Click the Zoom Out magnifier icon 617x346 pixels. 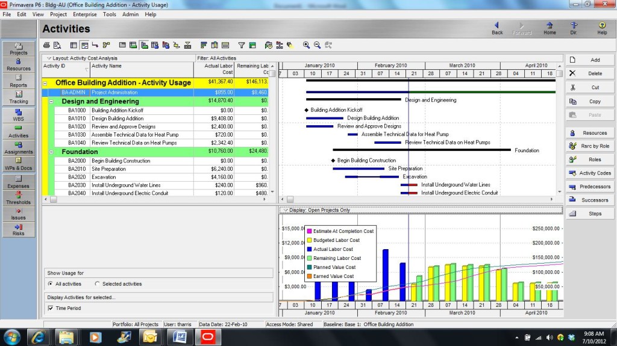(x=317, y=45)
